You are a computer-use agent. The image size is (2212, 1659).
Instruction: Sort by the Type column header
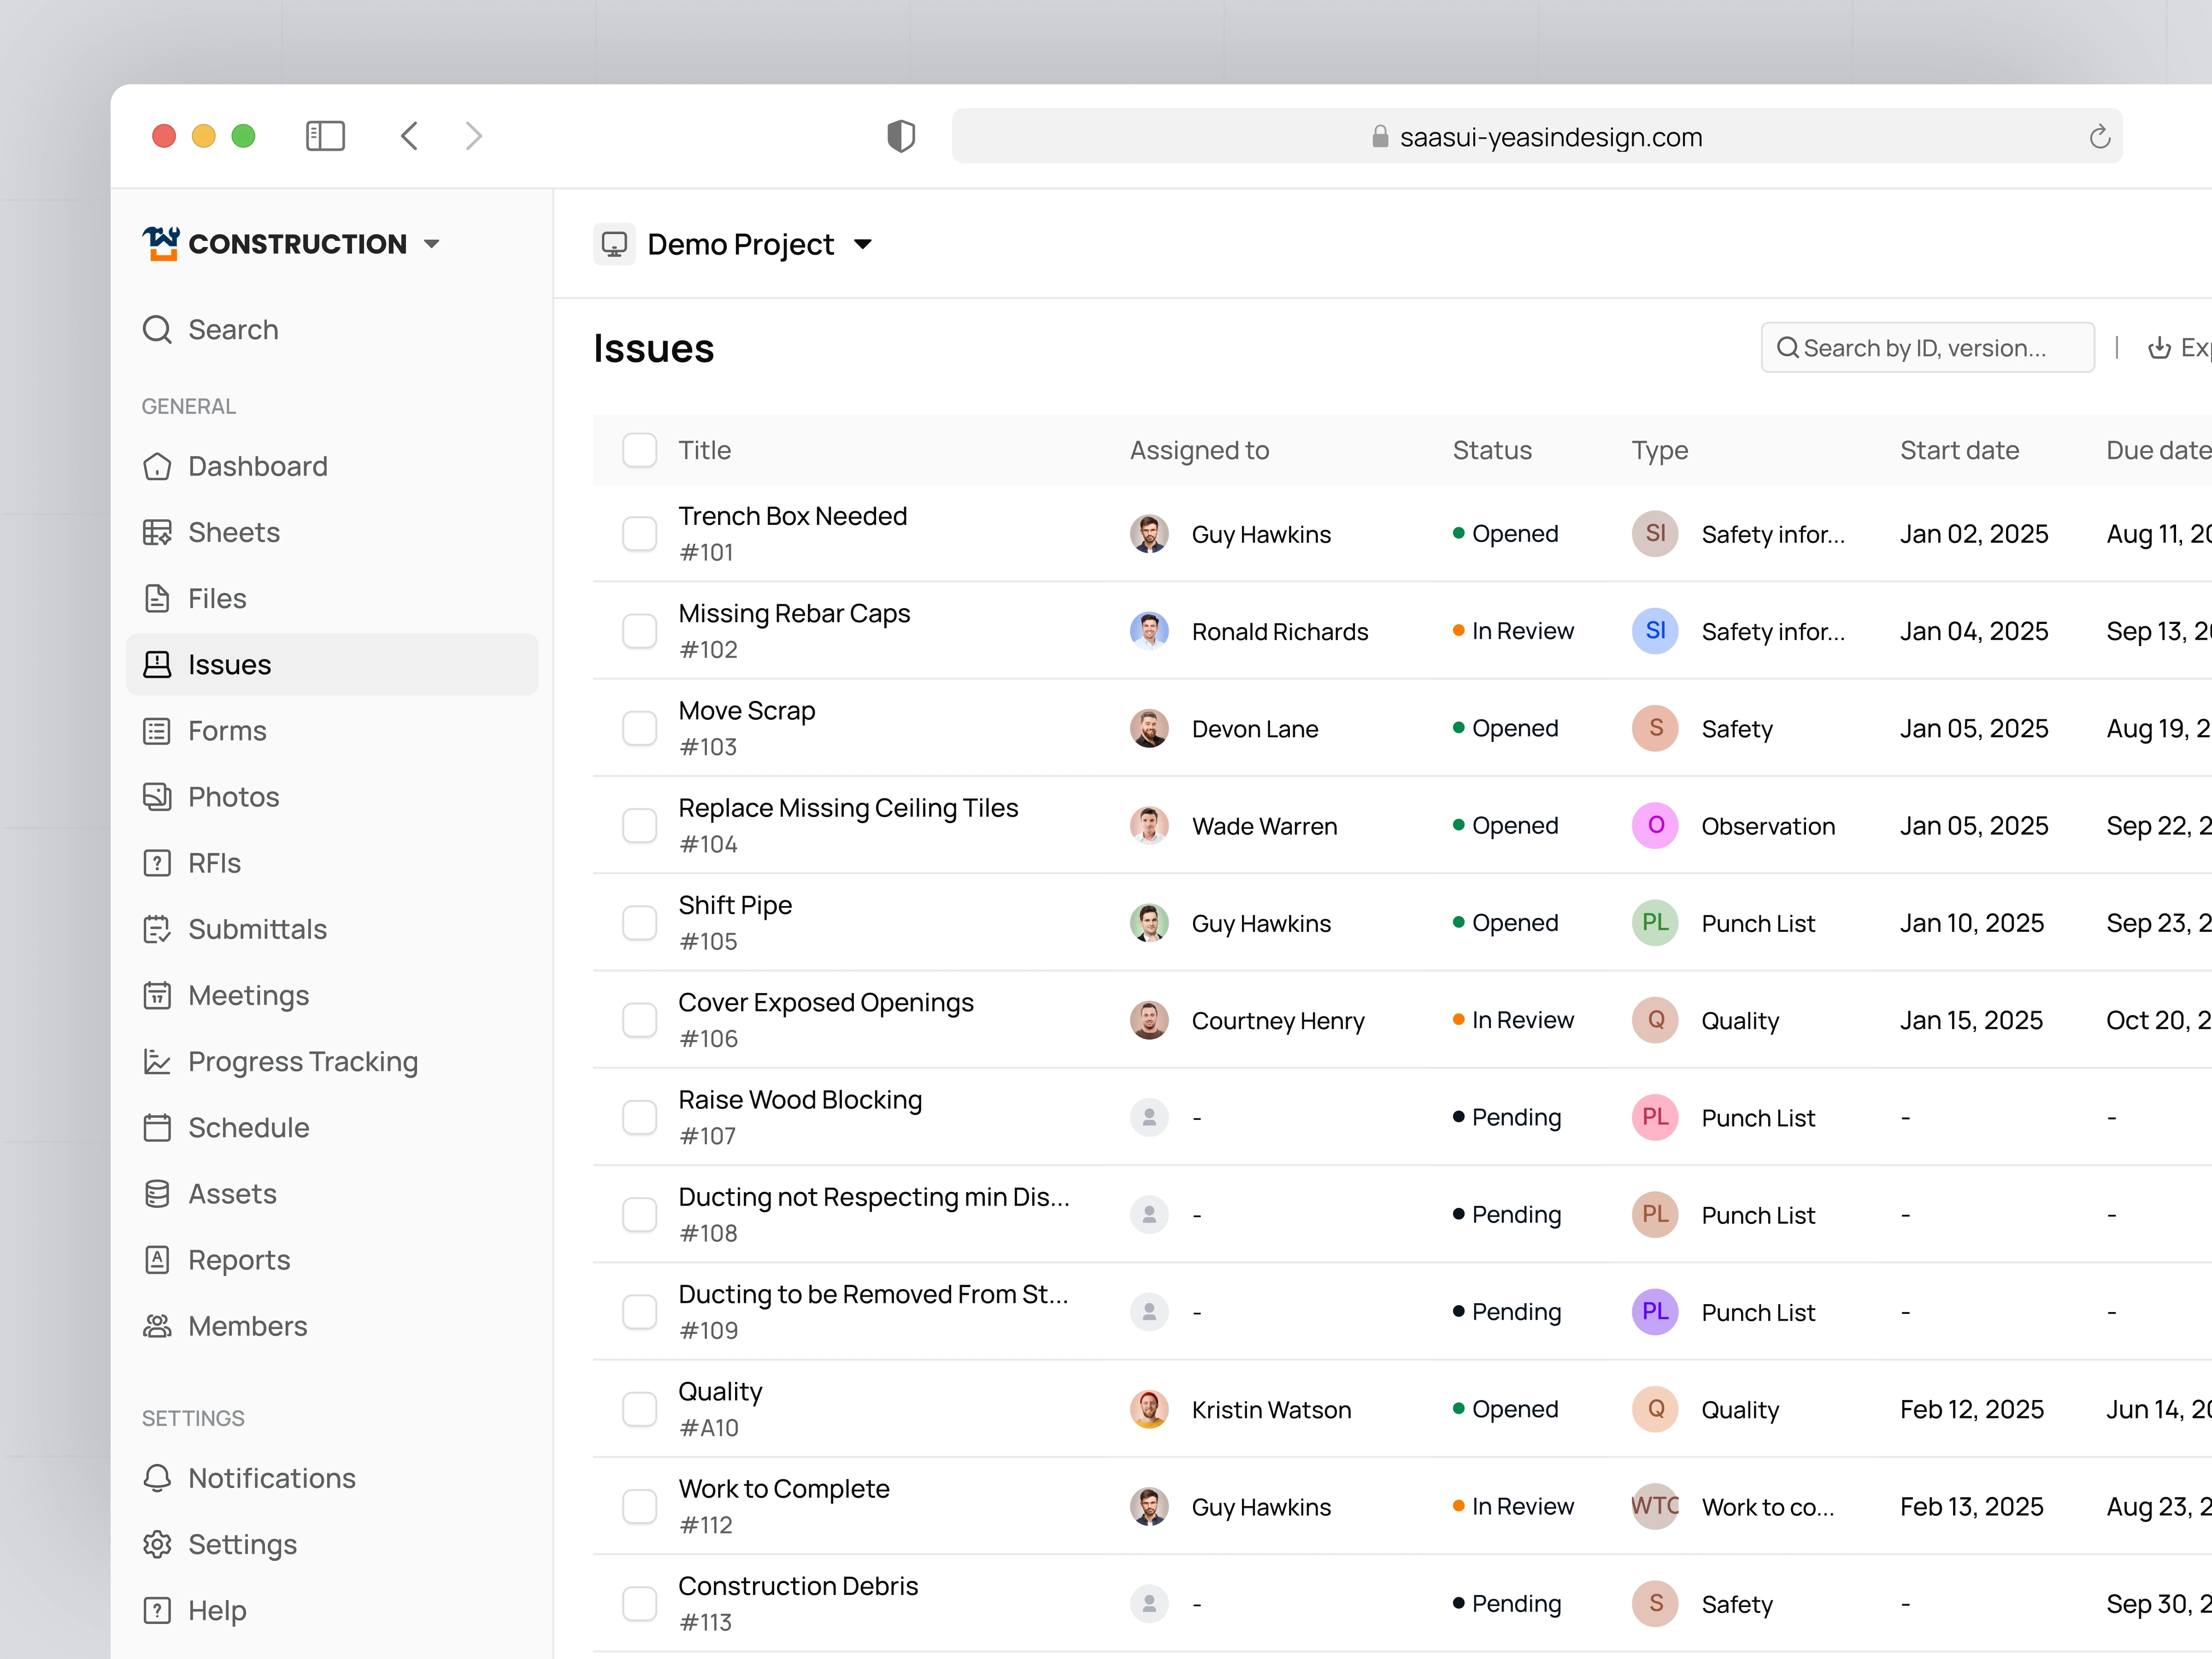1659,451
